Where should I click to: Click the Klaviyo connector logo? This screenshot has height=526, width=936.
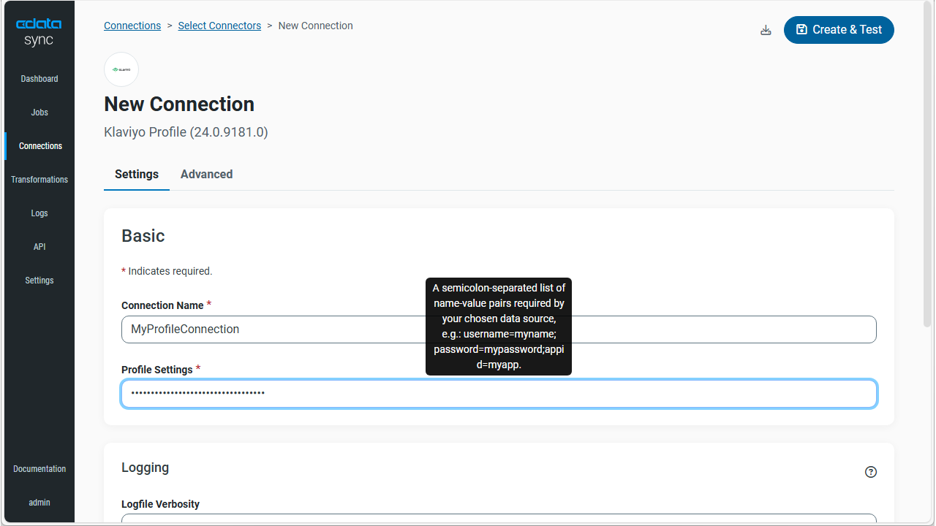coord(121,69)
